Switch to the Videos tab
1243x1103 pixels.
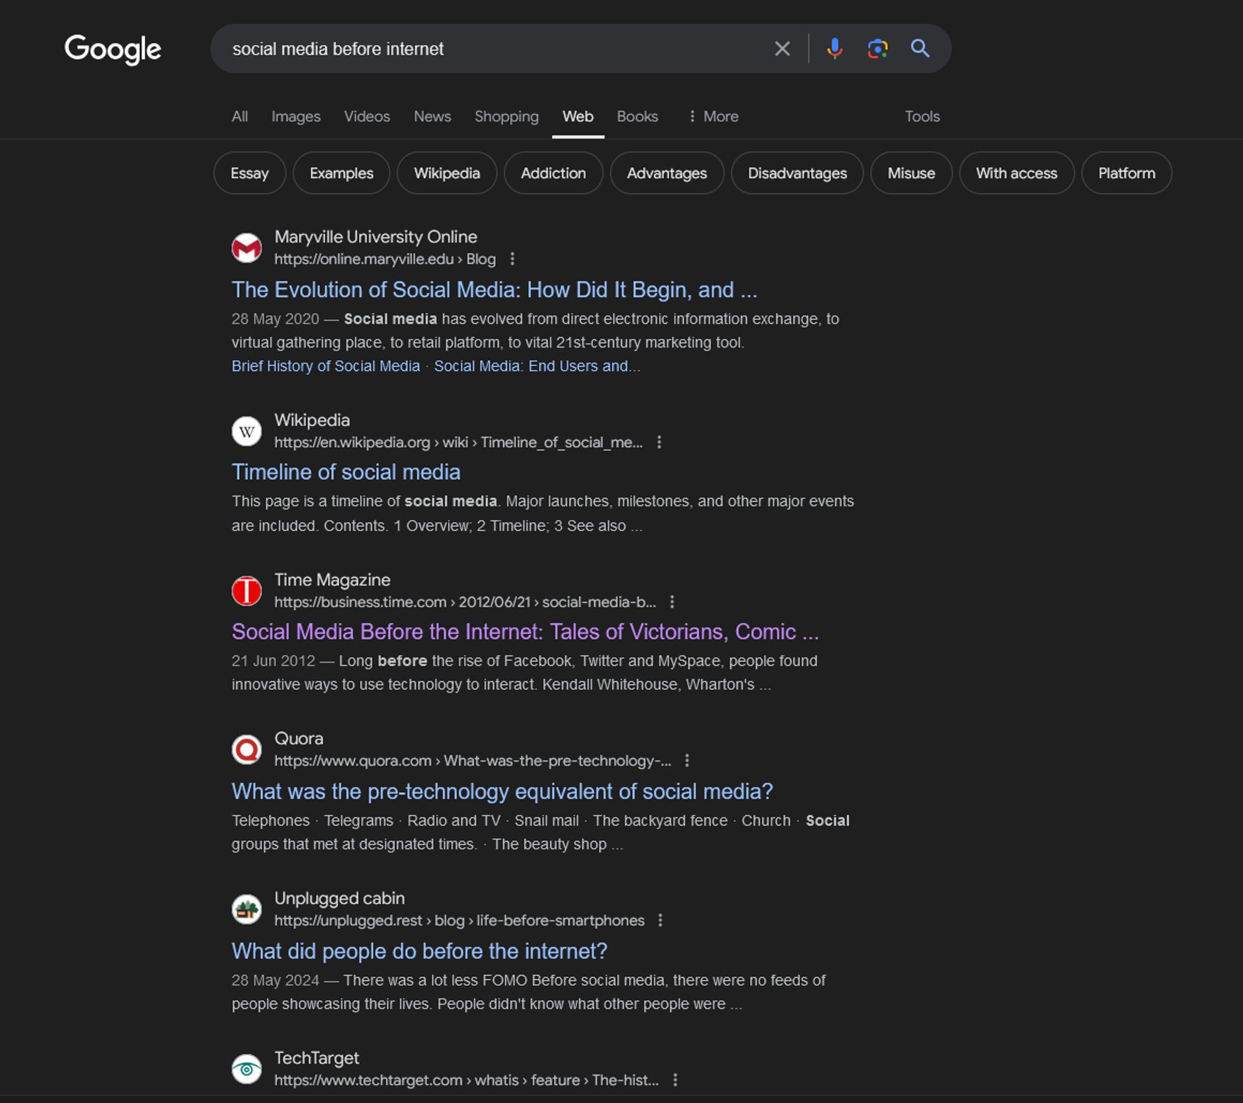[x=367, y=116]
